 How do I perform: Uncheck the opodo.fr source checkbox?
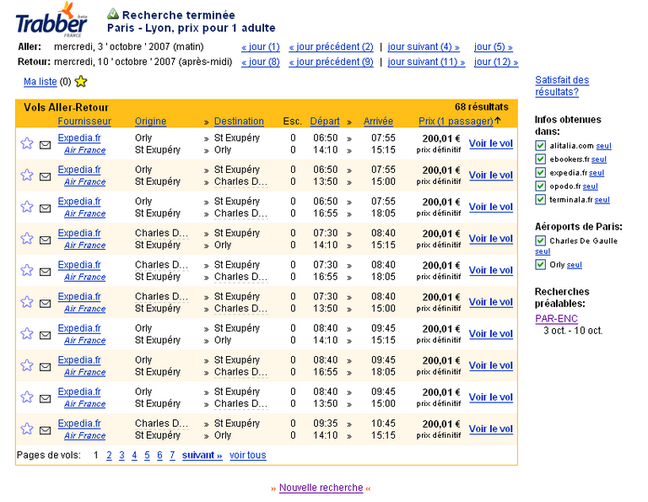[x=540, y=186]
